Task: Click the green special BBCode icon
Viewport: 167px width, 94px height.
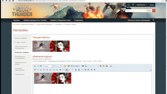Action: (41, 66)
